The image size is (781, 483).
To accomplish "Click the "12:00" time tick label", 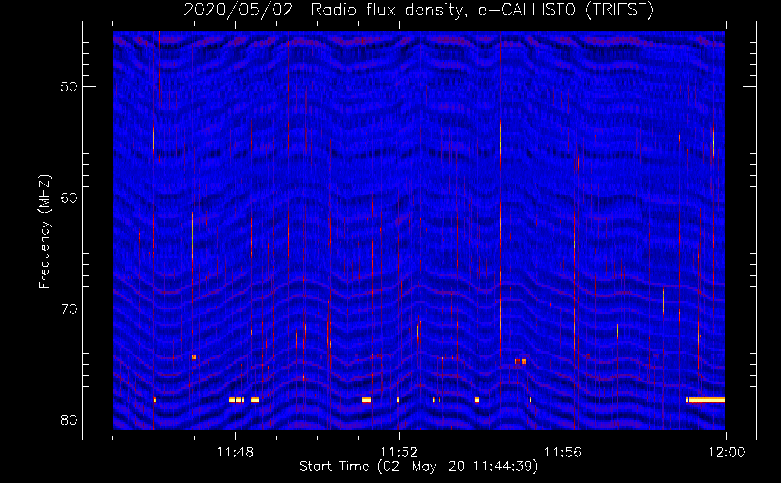I will [726, 453].
